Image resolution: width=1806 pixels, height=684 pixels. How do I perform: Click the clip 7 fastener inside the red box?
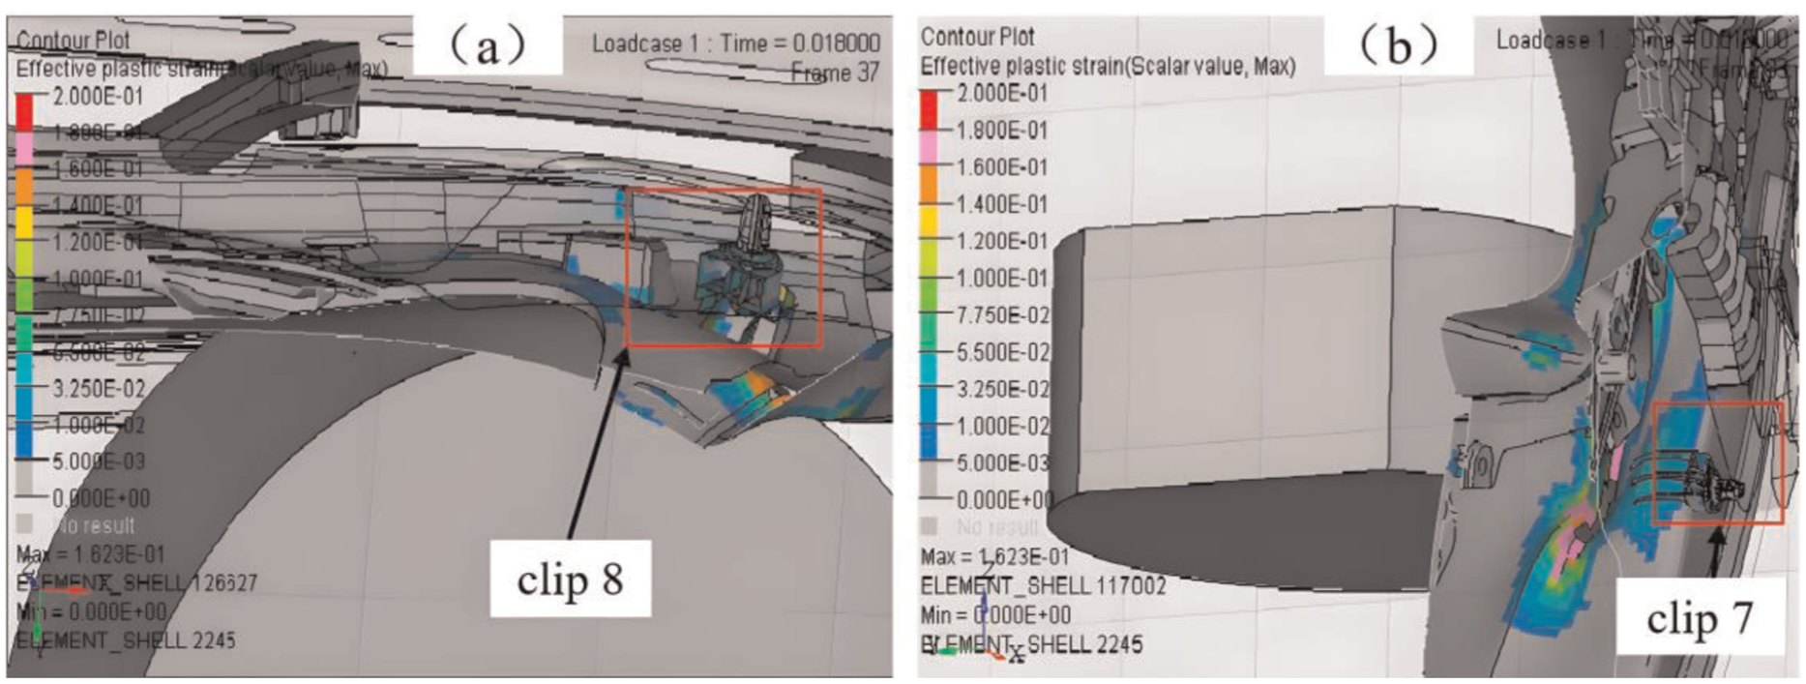coord(1710,484)
